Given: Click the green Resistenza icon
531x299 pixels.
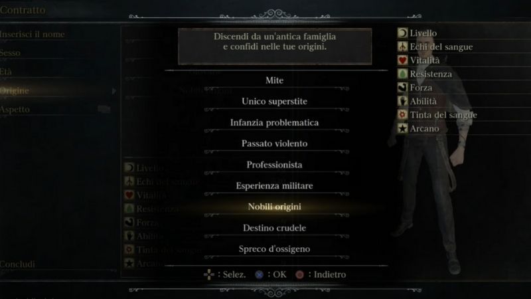Looking at the screenshot, I should pos(402,74).
